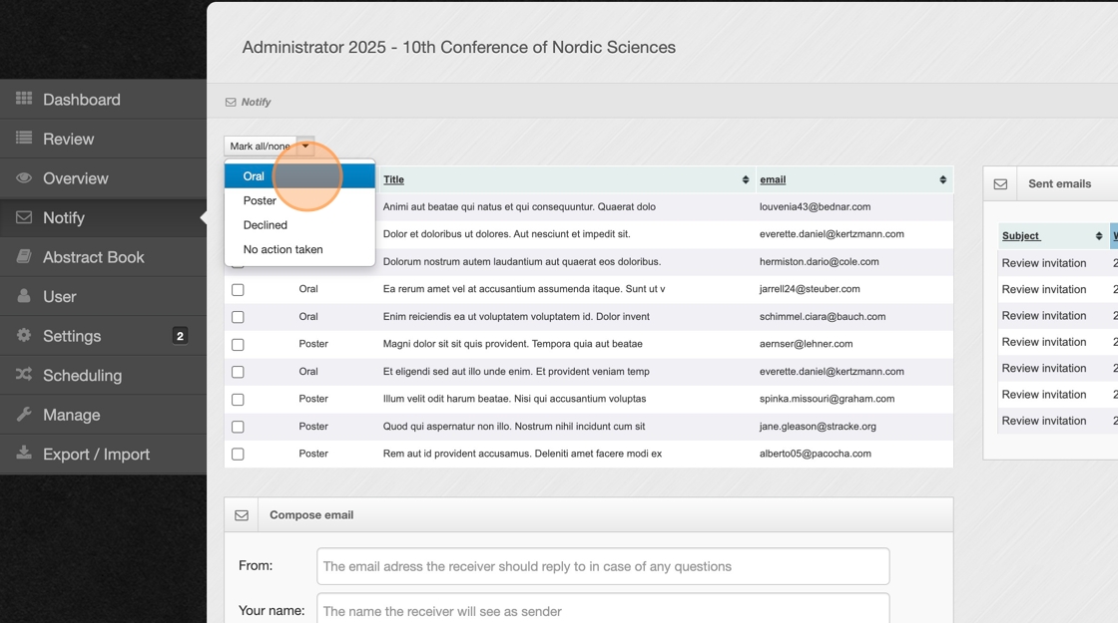Click the Abstract Book icon

(x=24, y=256)
